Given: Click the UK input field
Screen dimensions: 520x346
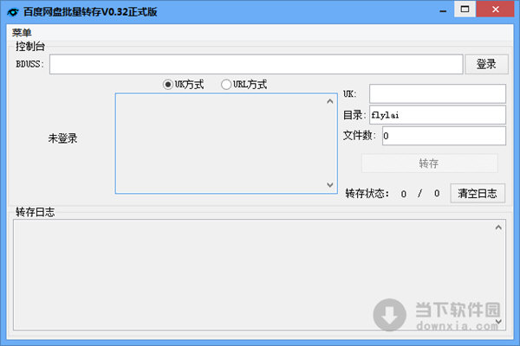Looking at the screenshot, I should point(438,93).
